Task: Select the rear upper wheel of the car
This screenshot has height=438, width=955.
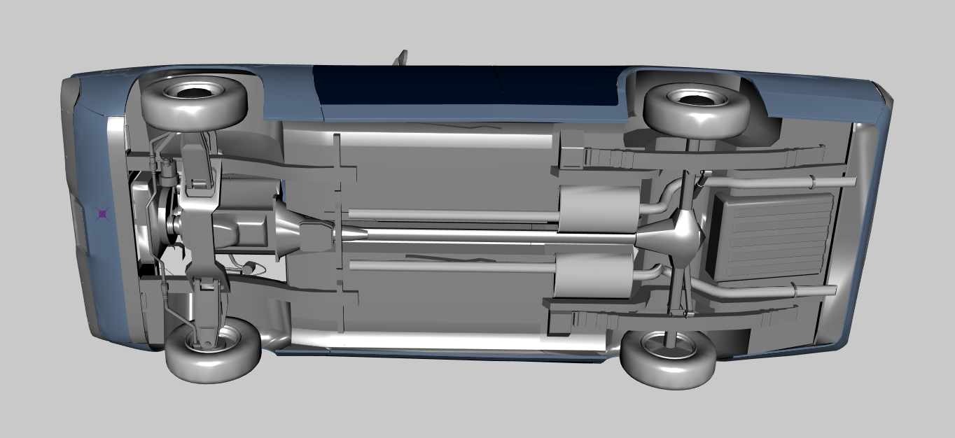Action: pyautogui.click(x=697, y=108)
